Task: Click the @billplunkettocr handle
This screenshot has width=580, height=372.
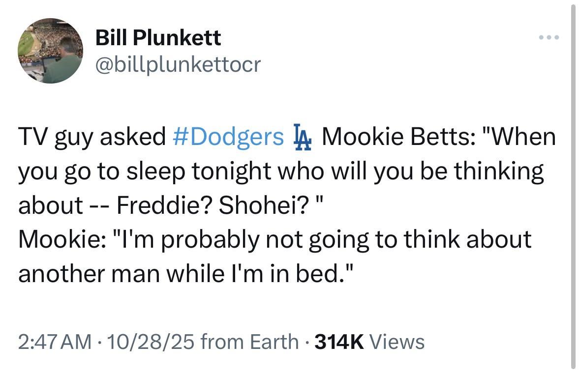Action: 179,64
